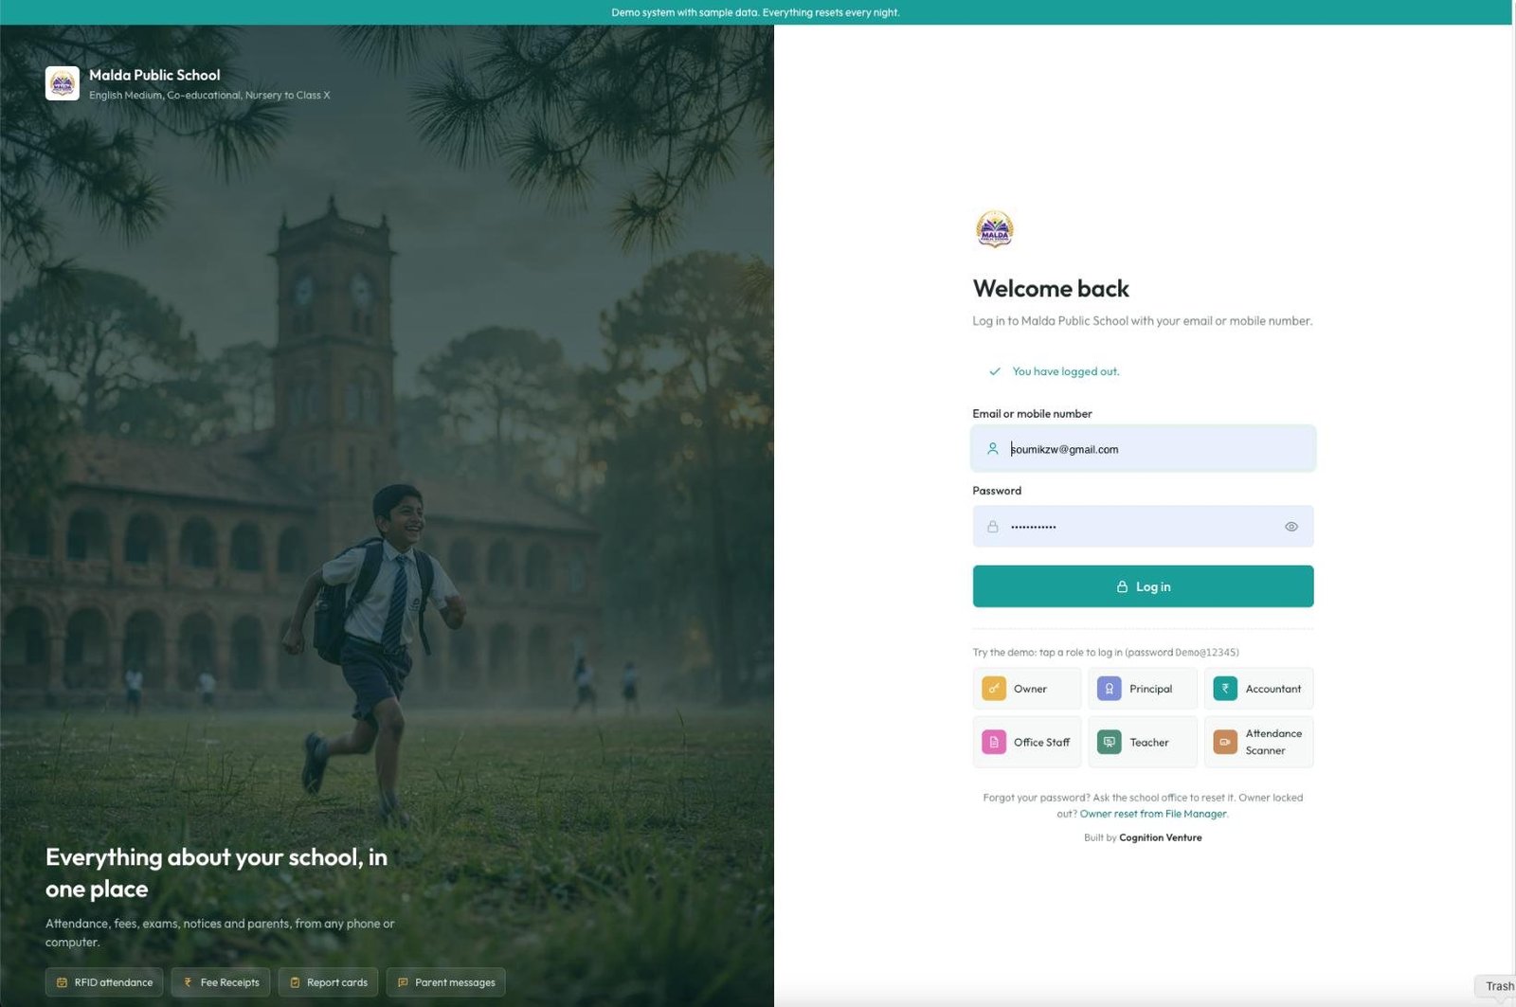Click the lock icon on Log in button
Image resolution: width=1516 pixels, height=1007 pixels.
pyautogui.click(x=1122, y=586)
